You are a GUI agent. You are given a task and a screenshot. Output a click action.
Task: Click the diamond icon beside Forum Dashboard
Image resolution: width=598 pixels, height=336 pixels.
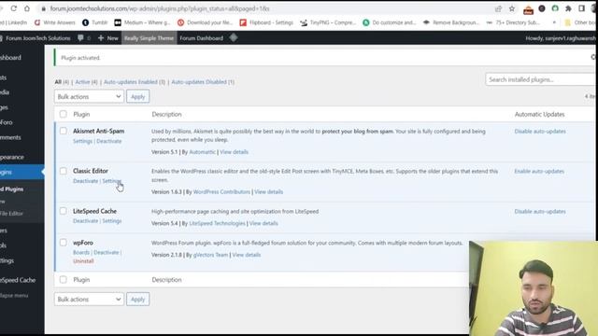pyautogui.click(x=234, y=37)
